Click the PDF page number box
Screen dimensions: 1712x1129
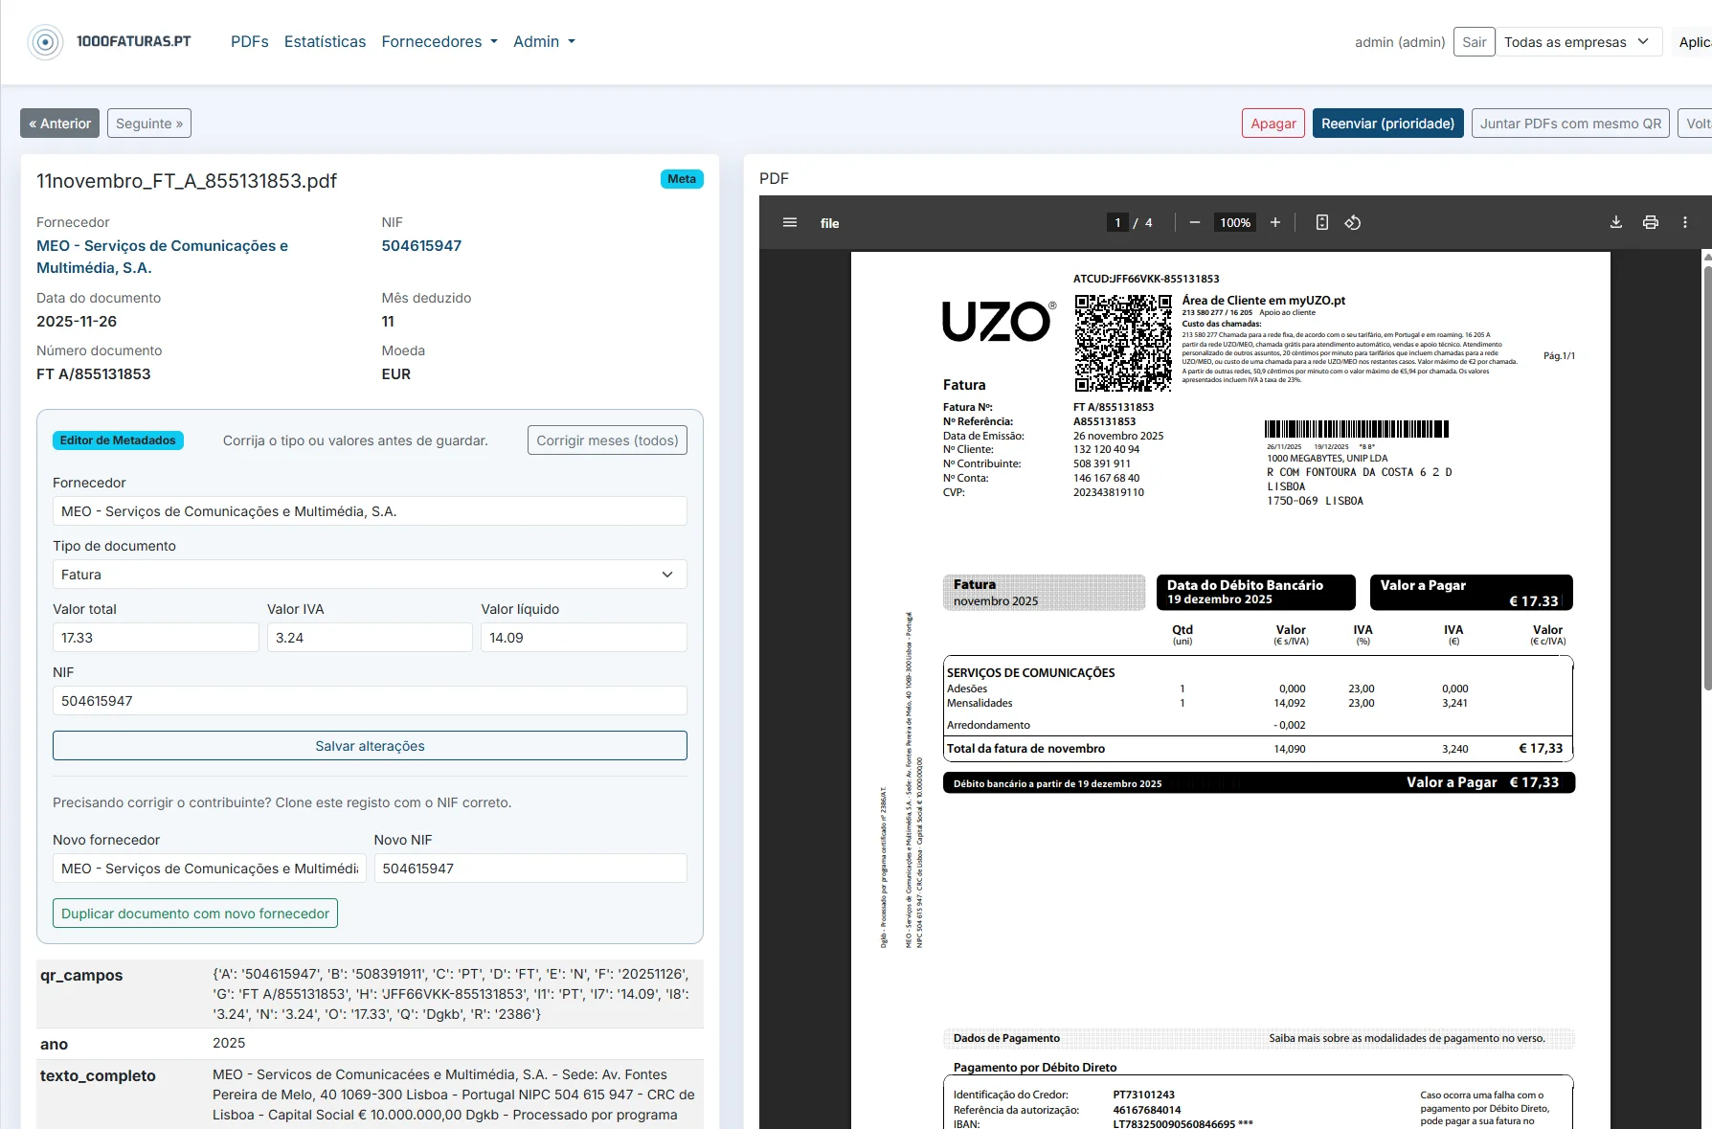(x=1117, y=222)
